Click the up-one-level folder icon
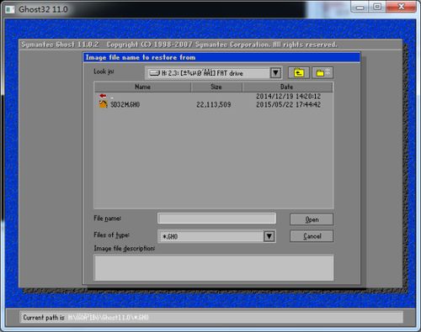This screenshot has height=332, width=421. [299, 73]
